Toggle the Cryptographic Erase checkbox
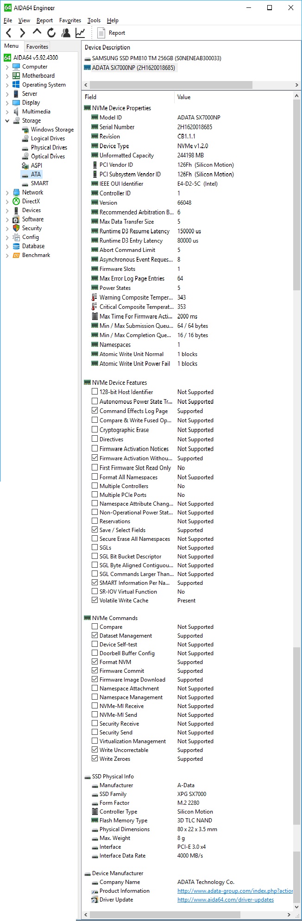The image size is (302, 921). tap(95, 430)
